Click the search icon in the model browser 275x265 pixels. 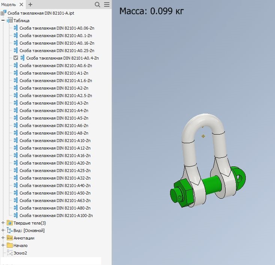tap(97, 4)
